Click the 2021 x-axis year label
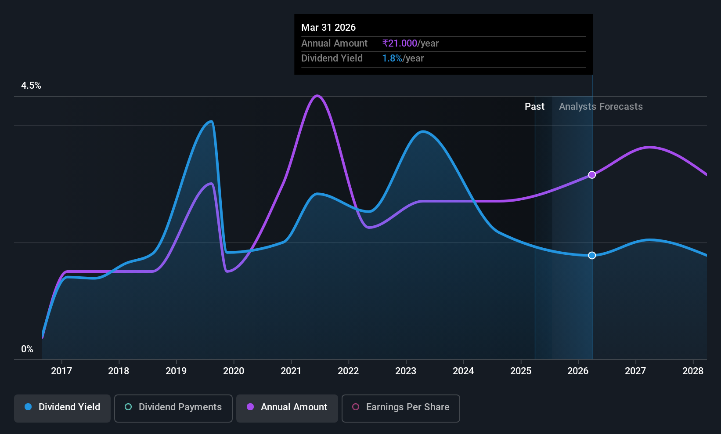 tap(291, 371)
